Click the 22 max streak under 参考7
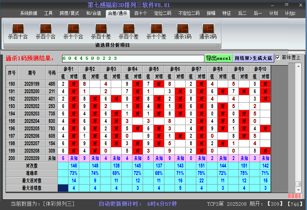Image resolution: width=307 pixels, height=210 pixels. [202, 181]
